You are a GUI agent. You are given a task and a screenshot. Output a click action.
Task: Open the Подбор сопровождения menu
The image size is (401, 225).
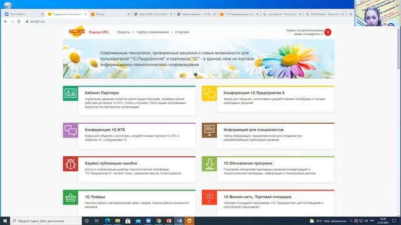click(x=152, y=32)
